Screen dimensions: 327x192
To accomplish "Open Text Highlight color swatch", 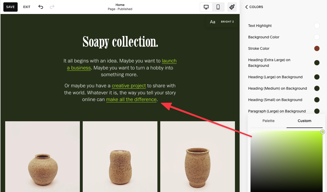I will tap(317, 26).
